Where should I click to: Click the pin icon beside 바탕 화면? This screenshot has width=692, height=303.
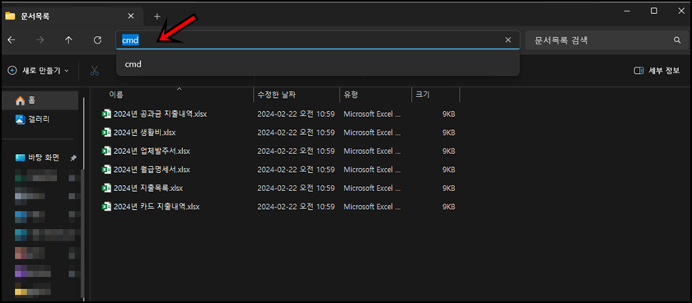point(72,158)
